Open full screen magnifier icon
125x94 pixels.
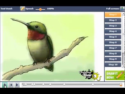122,9
